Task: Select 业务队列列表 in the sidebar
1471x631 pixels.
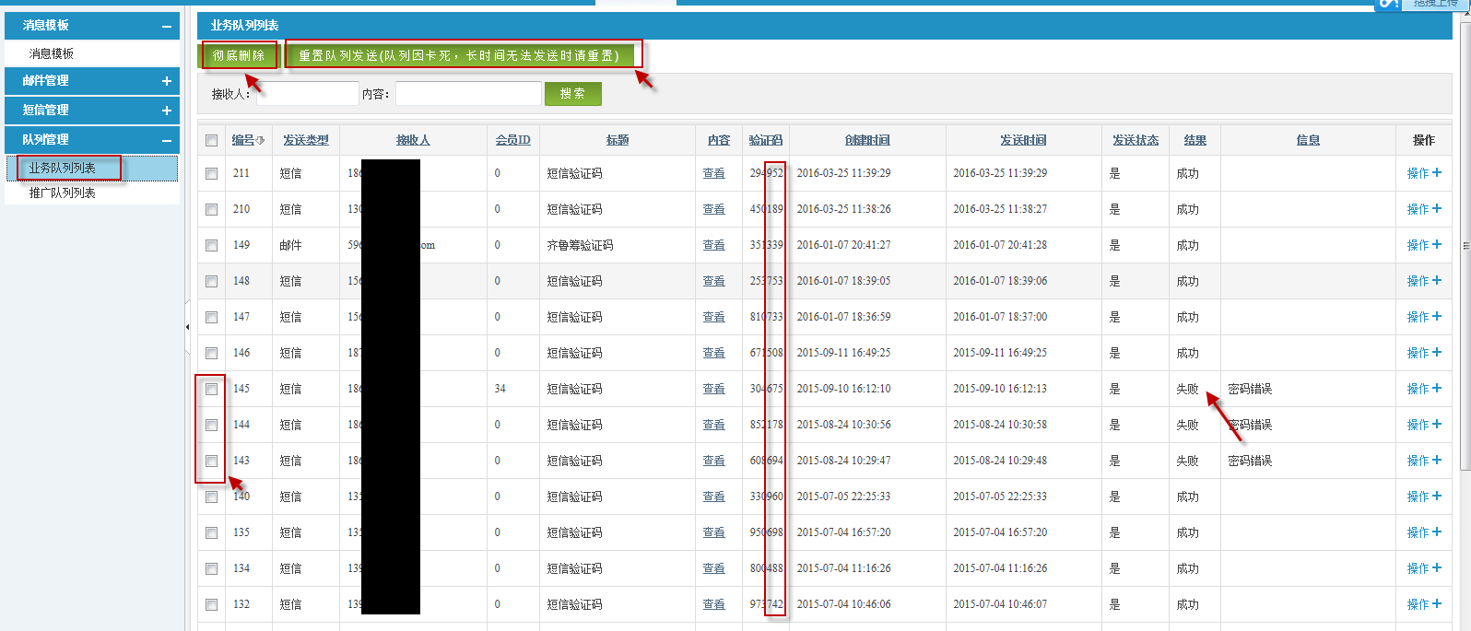Action: [63, 168]
